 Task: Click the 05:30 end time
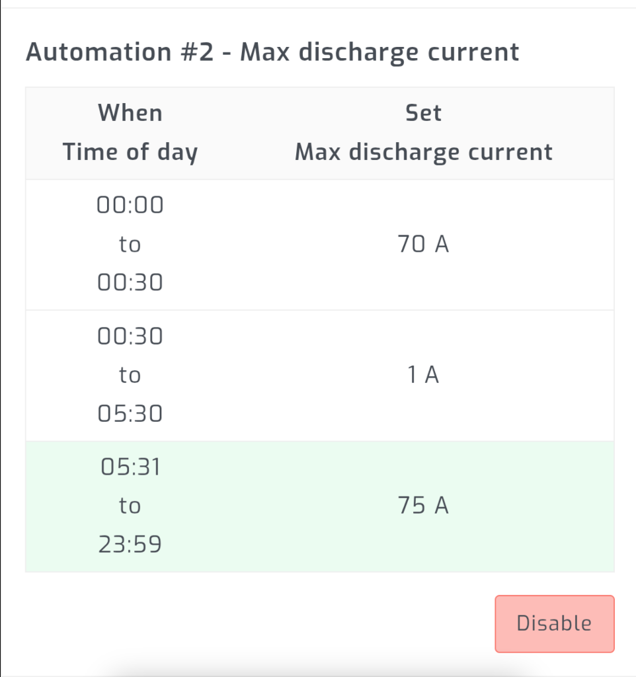tap(130, 413)
